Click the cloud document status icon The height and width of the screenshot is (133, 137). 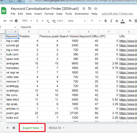[x=96, y=9]
